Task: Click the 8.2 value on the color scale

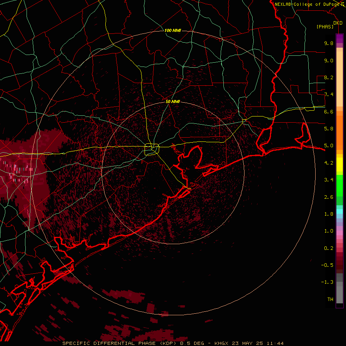Action: tap(329, 77)
